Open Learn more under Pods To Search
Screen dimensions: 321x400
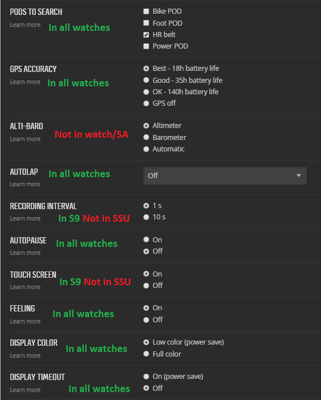point(25,25)
